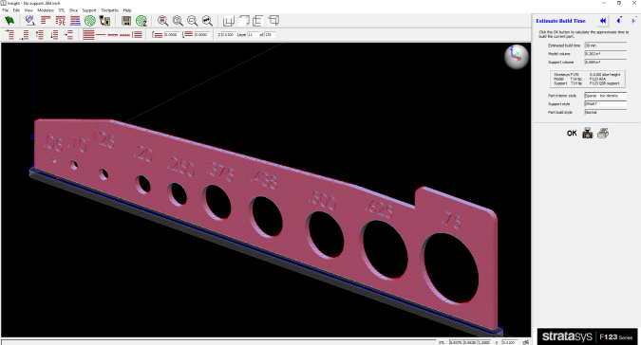Open the Toolpaths menu

pyautogui.click(x=109, y=10)
